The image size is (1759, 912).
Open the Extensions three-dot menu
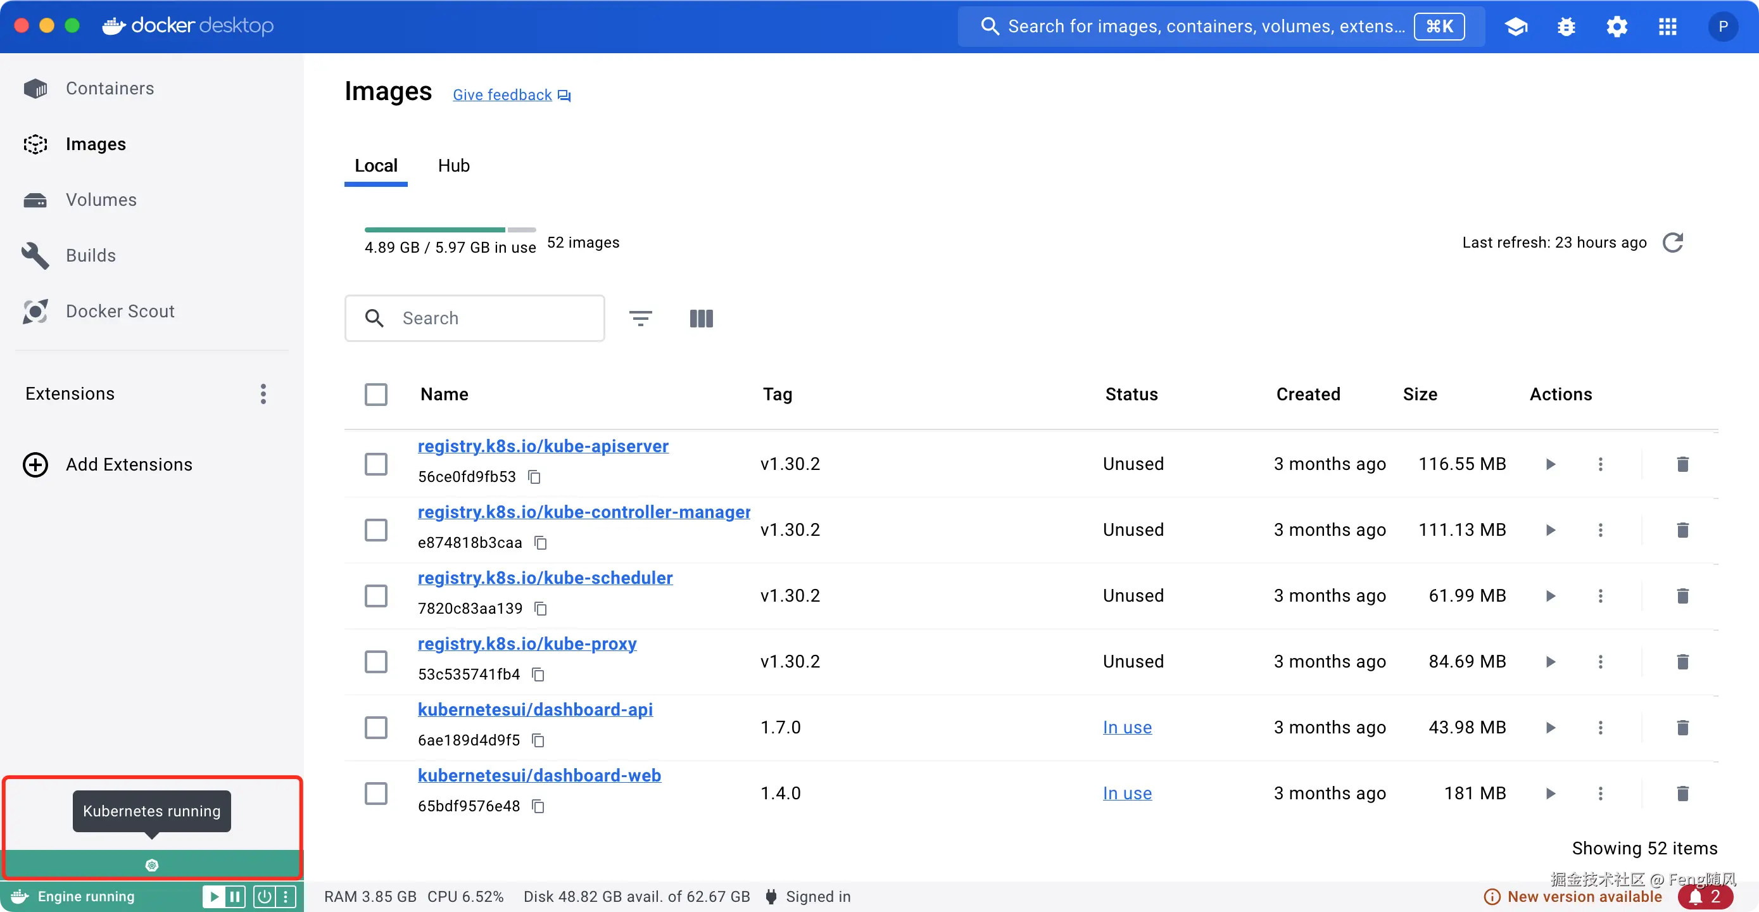[263, 393]
